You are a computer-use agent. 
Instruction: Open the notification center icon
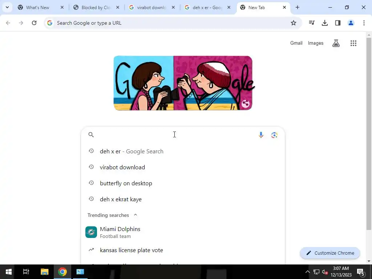(x=361, y=272)
